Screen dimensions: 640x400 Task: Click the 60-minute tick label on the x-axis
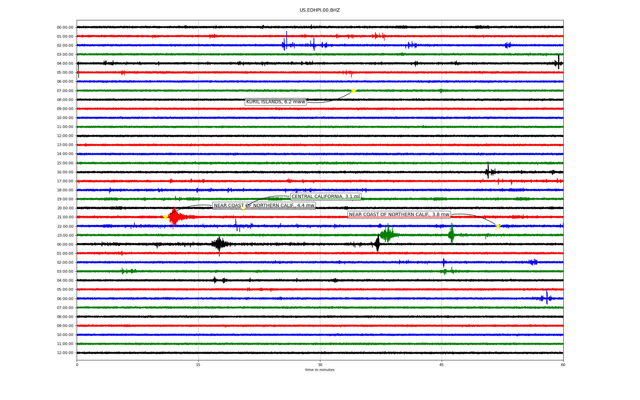tap(563, 365)
